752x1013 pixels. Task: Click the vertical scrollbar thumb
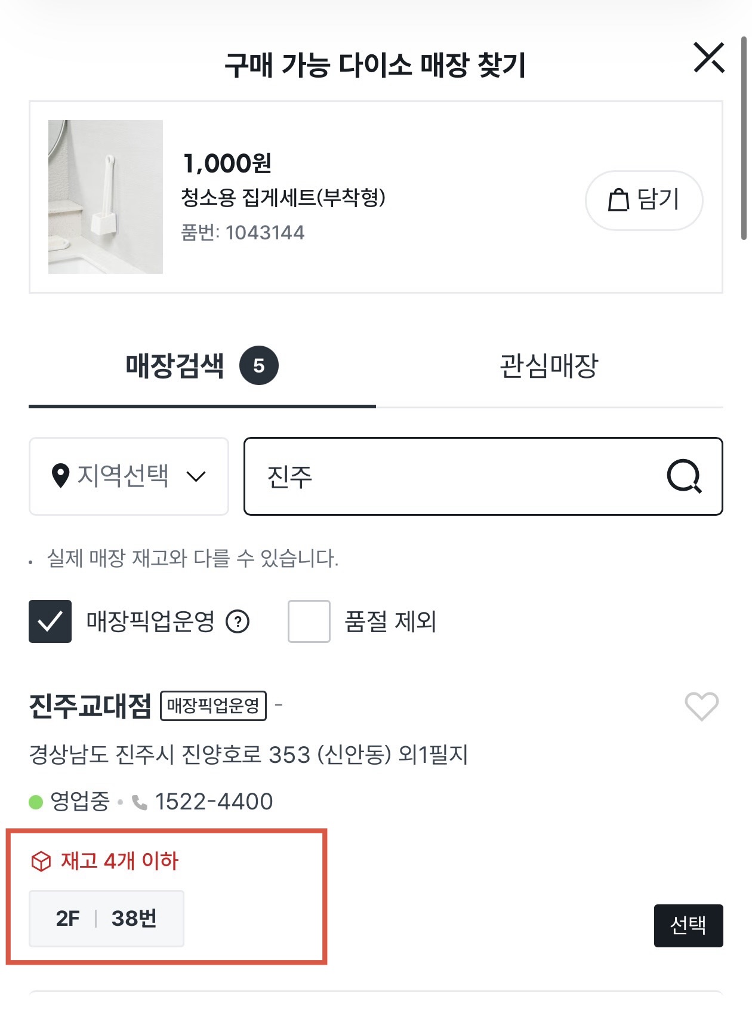744,137
